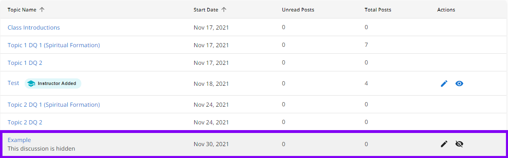
Task: Open the Topic 1 DQ 2 discussion
Action: pyautogui.click(x=25, y=63)
